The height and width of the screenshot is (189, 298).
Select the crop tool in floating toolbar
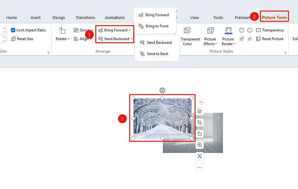(x=200, y=122)
